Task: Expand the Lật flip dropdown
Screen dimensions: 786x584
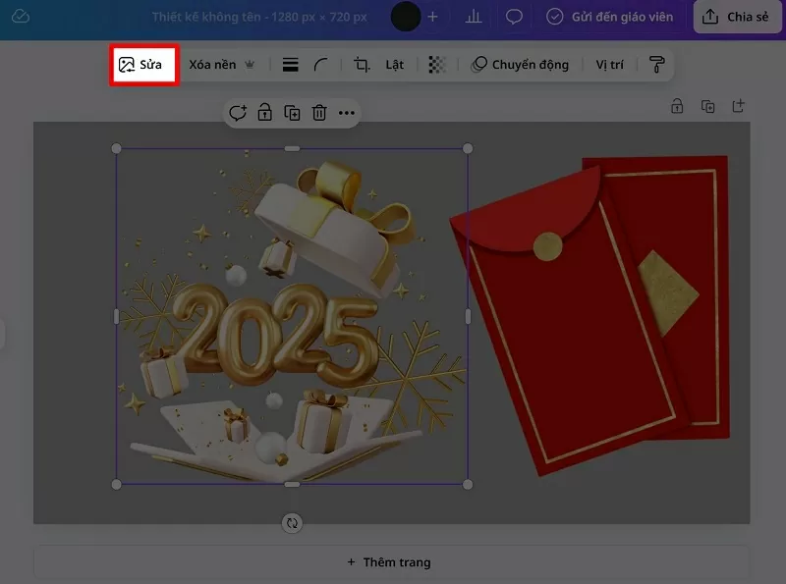Action: click(394, 65)
